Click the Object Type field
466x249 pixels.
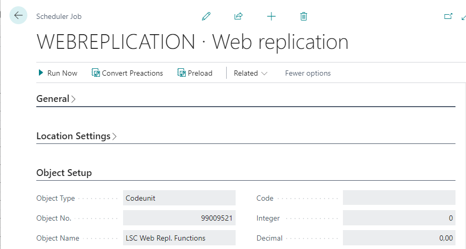coord(179,198)
